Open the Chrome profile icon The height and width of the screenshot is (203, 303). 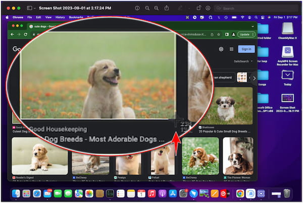(x=233, y=35)
